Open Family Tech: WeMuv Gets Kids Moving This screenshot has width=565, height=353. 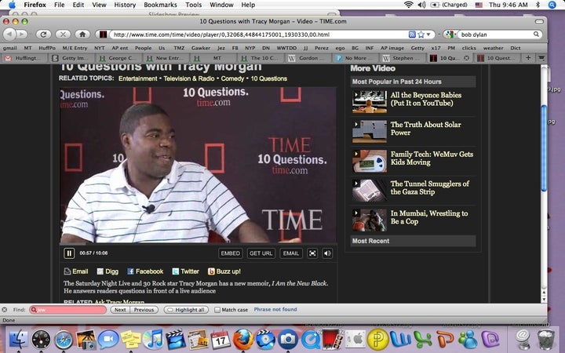coord(432,158)
